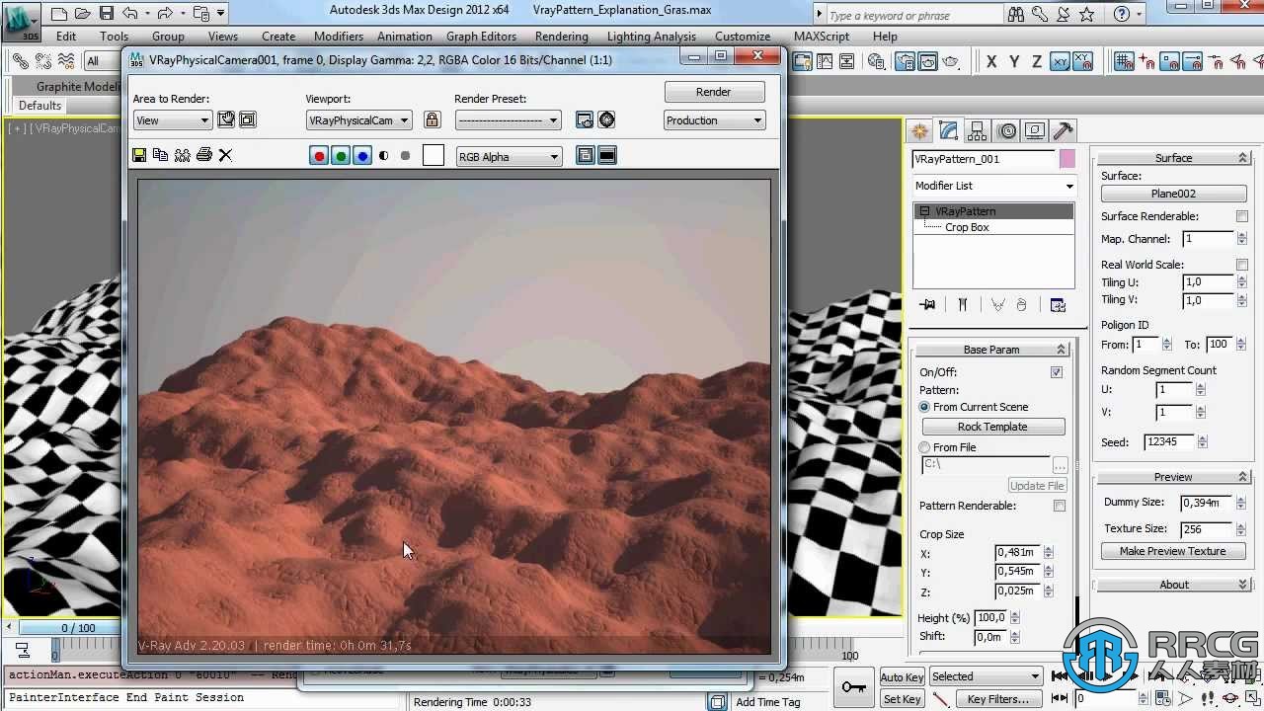The width and height of the screenshot is (1264, 711).
Task: Click the Auto Region Selected icon
Action: [248, 119]
